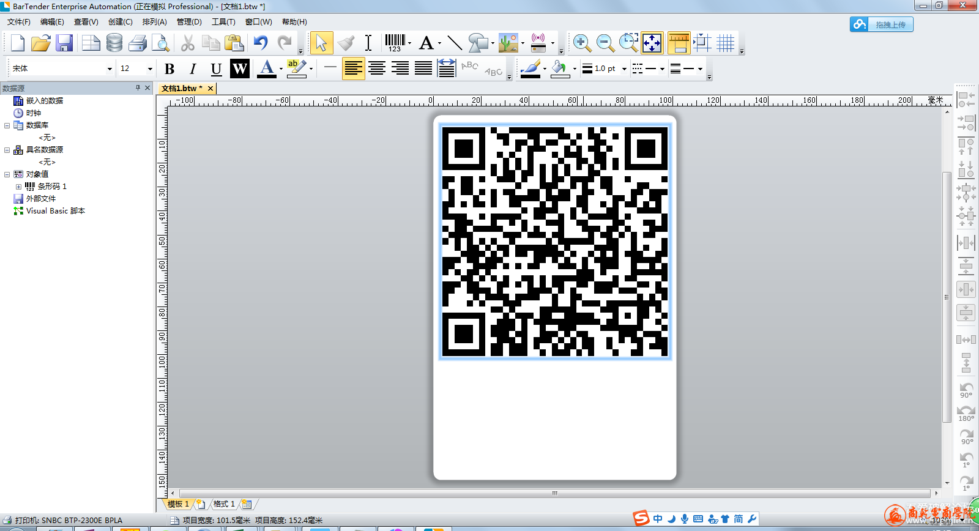The height and width of the screenshot is (531, 979).
Task: Pick the fill color bucket swatch
Action: [560, 69]
